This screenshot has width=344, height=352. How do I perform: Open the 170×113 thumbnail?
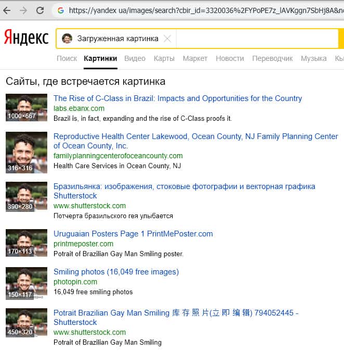[x=27, y=243]
